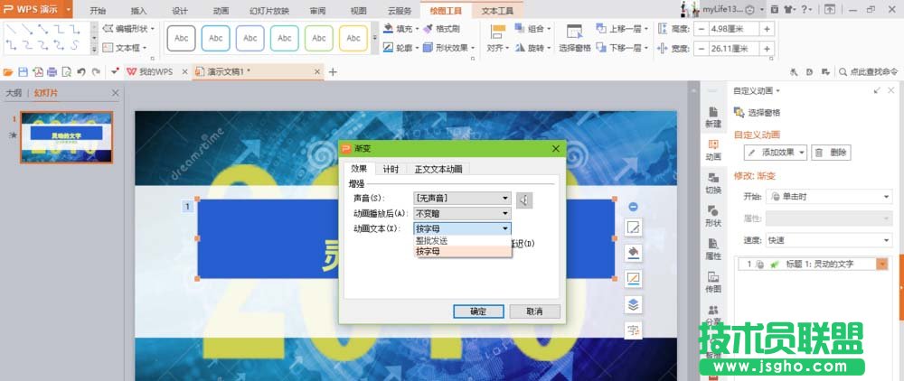Screen dimensions: 904x381
Task: Click the print preview icon
Action: [x=66, y=72]
